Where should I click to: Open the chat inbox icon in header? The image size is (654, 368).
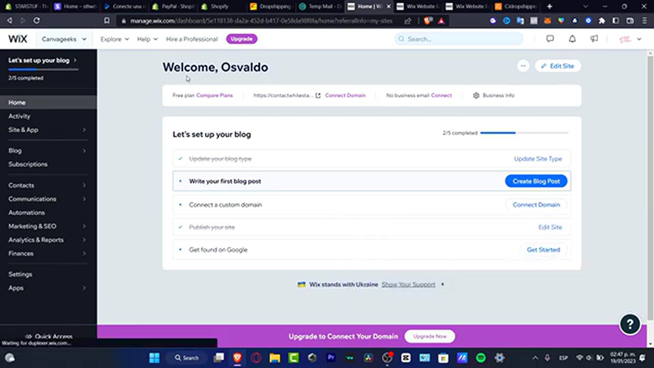tap(550, 39)
